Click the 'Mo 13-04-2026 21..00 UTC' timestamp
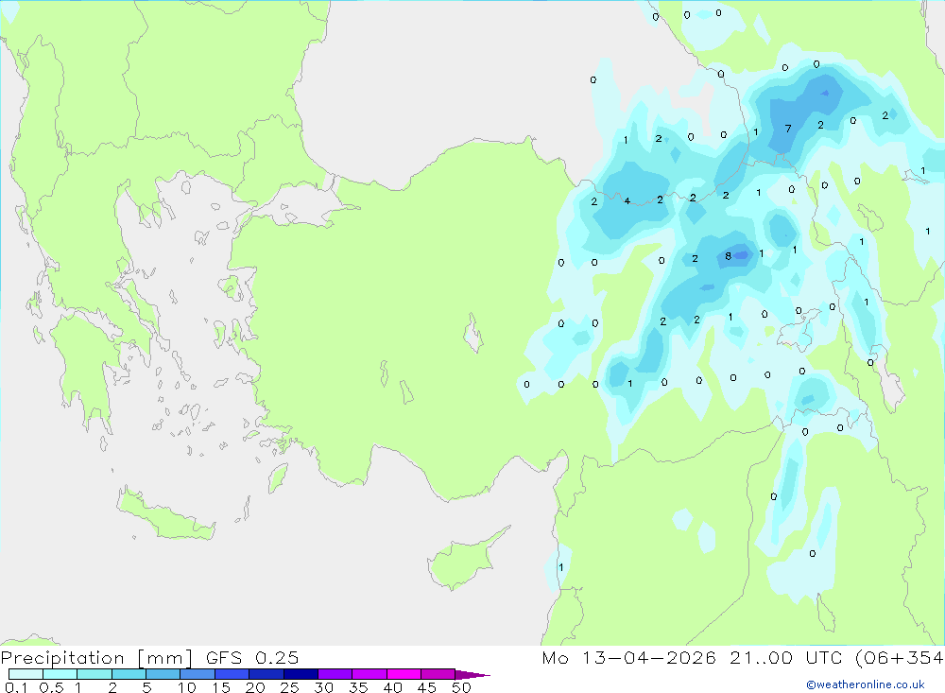 pyautogui.click(x=692, y=657)
